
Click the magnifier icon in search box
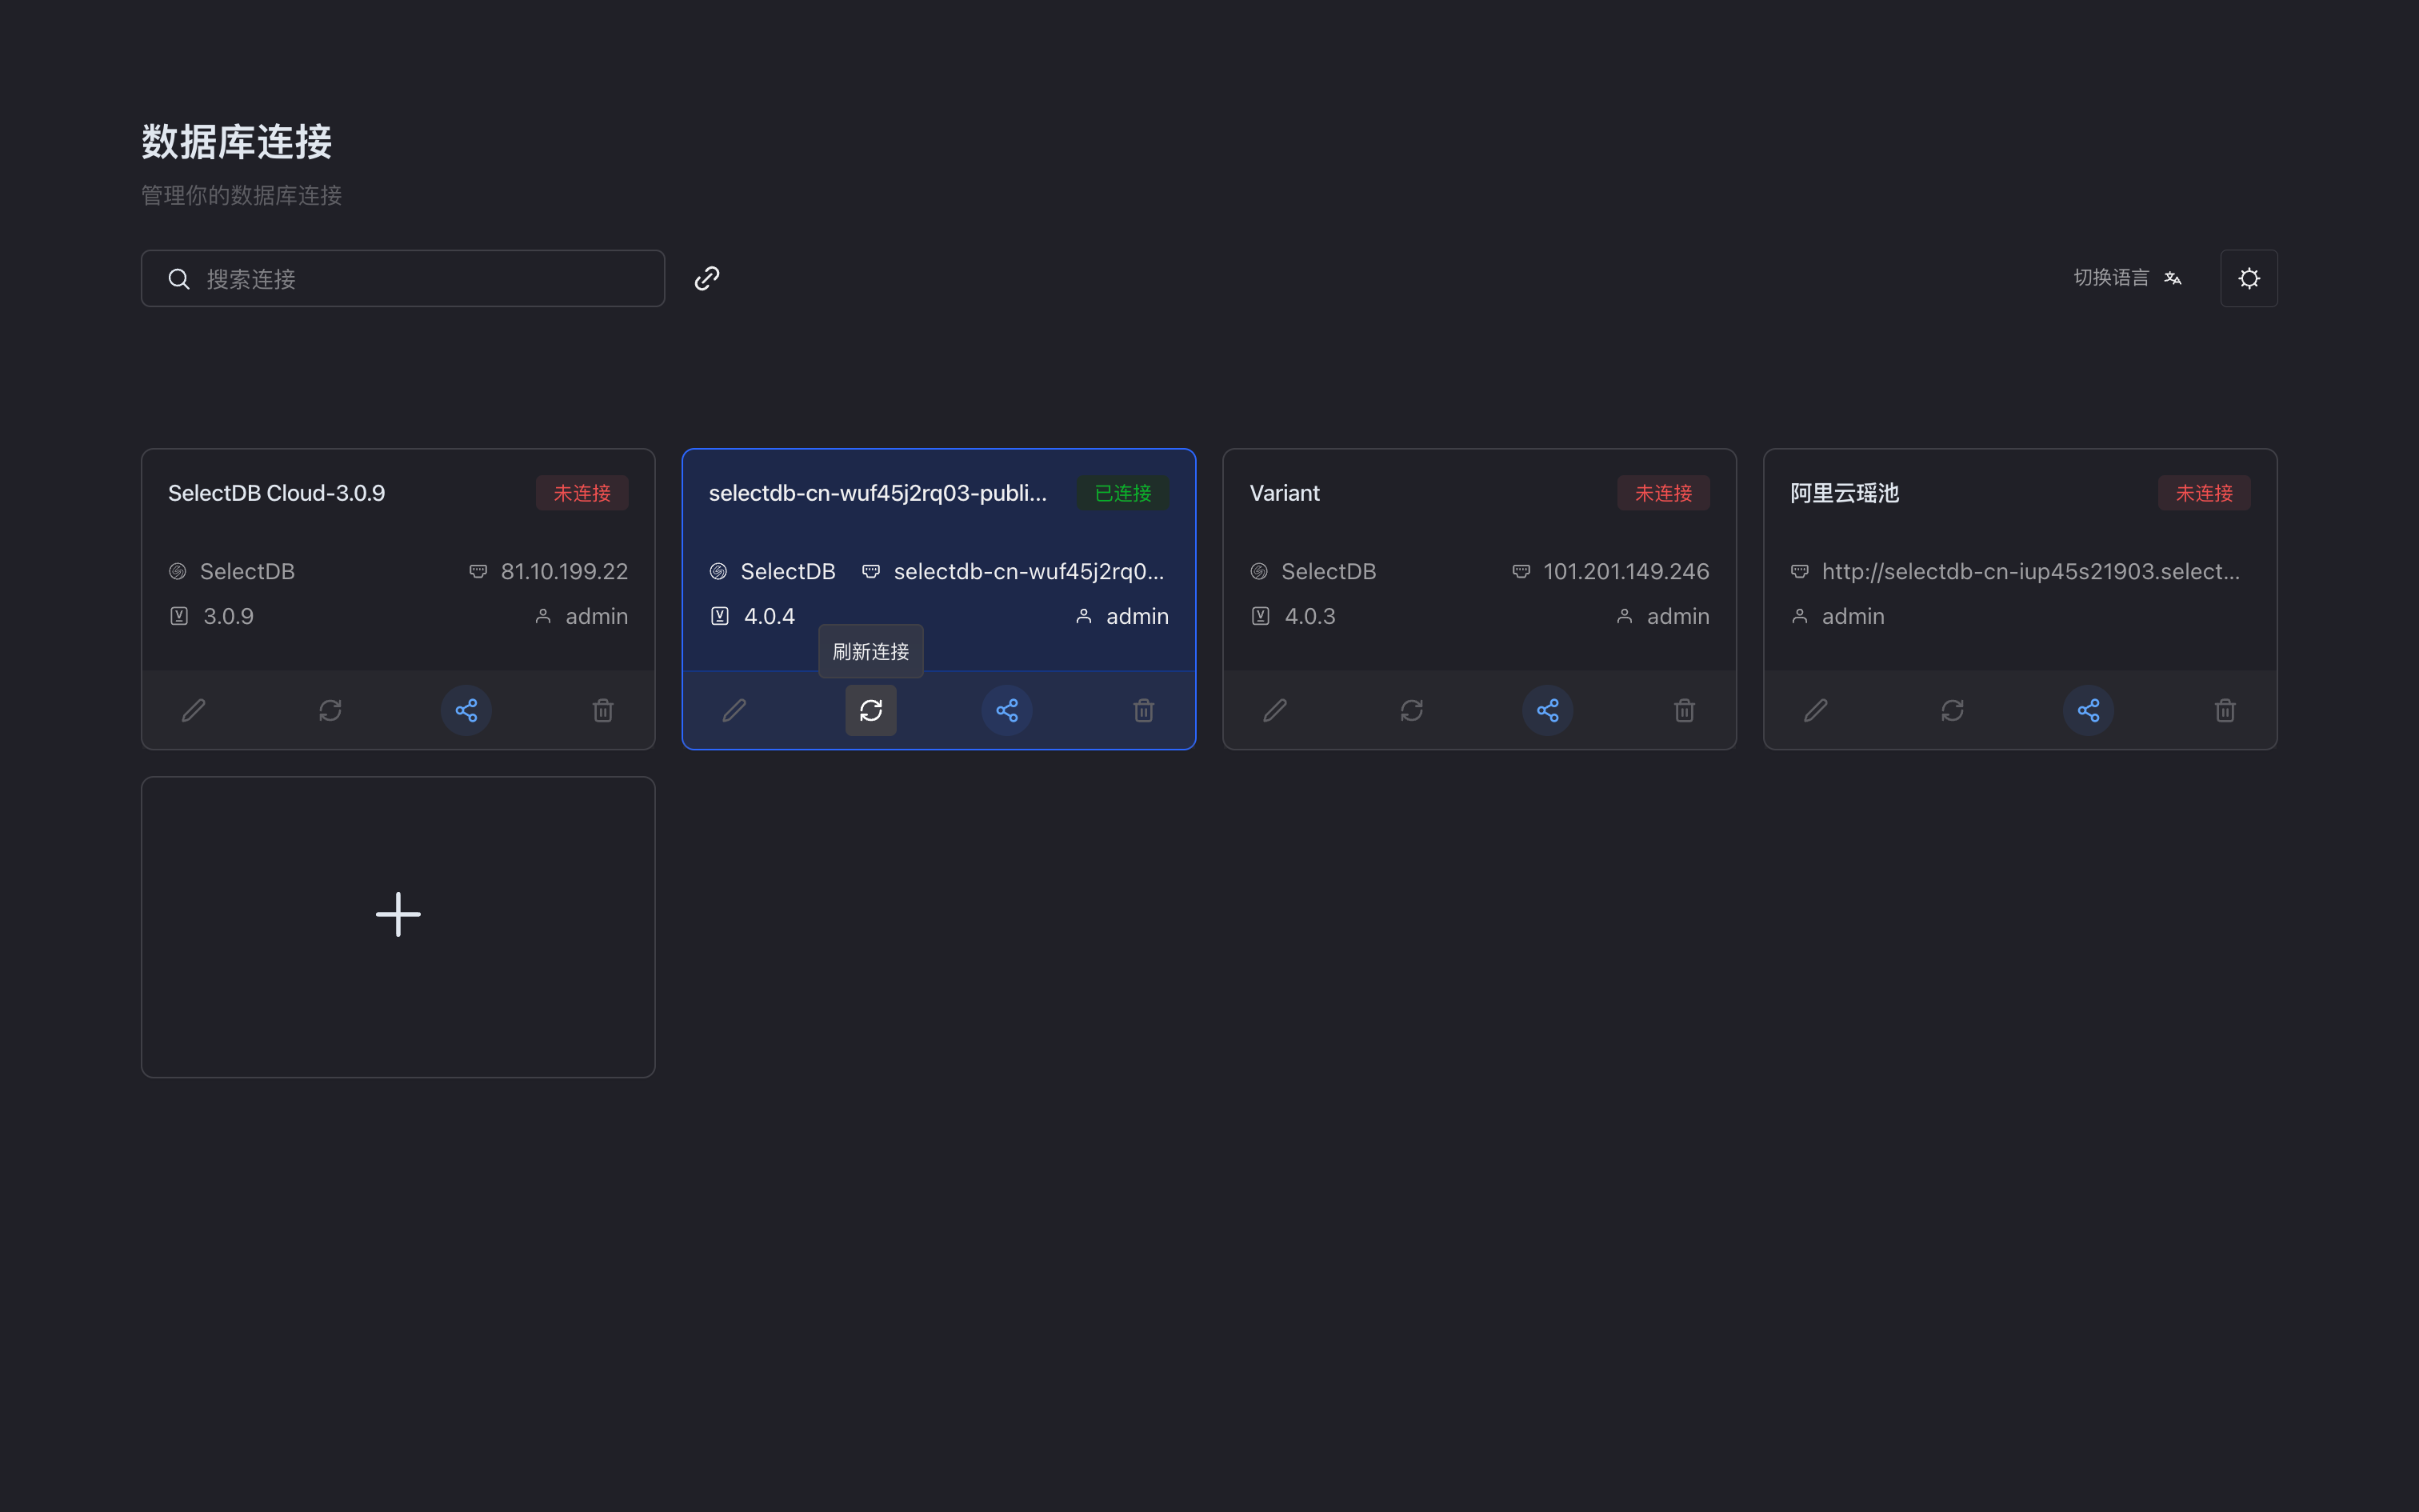pos(179,279)
